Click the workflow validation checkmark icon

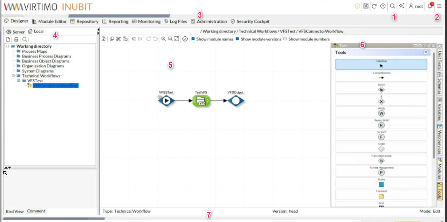click(x=185, y=39)
